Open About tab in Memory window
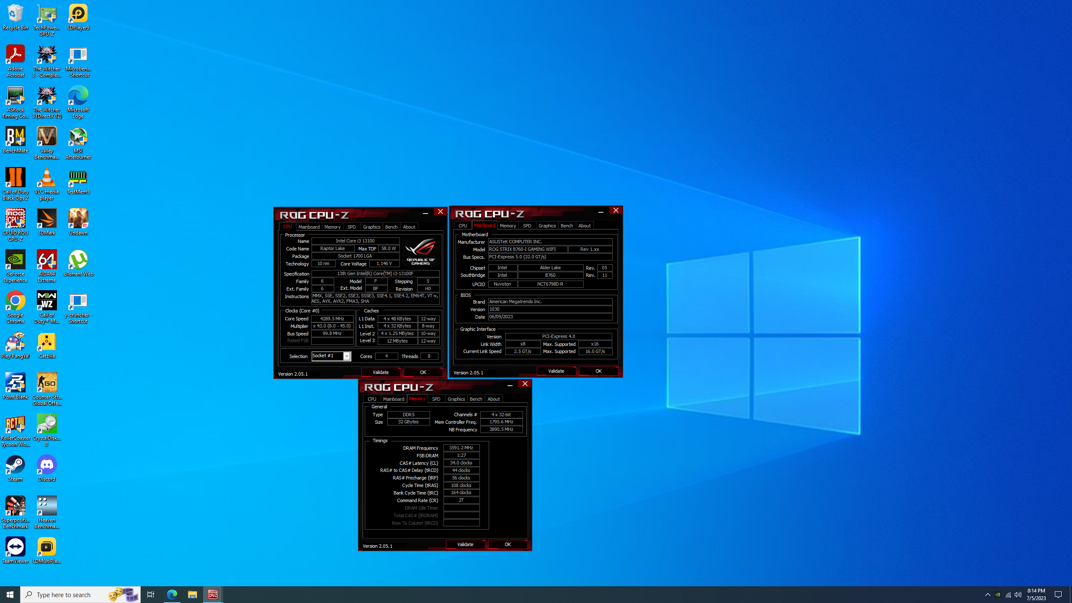This screenshot has height=603, width=1072. (494, 399)
